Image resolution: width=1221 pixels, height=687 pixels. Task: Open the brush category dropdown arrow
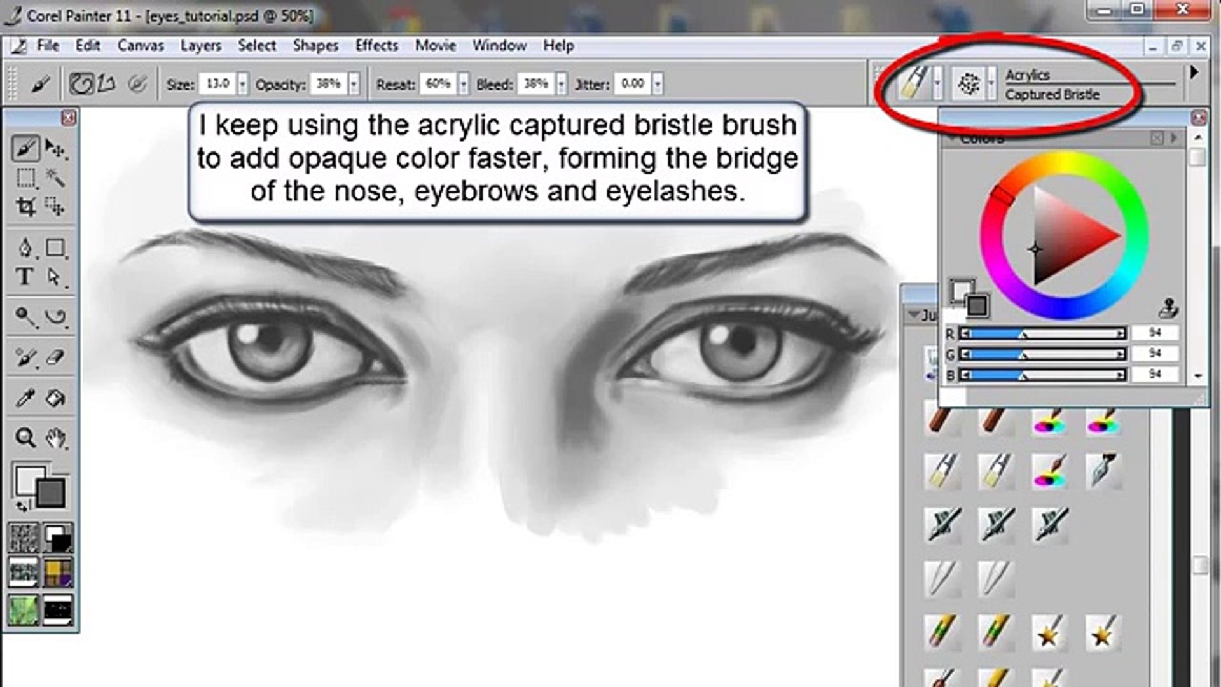(x=937, y=84)
